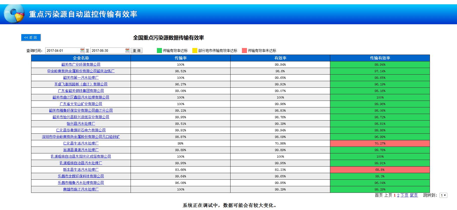The image size is (457, 210).
Task: Open 中金岭南有色金属股份有限公司韶关冶炼厂 link
Action: 81,71
